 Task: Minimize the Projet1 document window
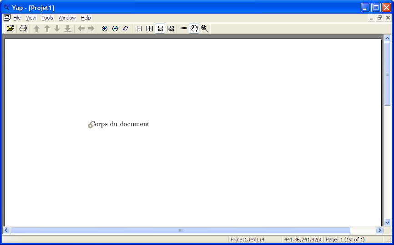pos(371,18)
